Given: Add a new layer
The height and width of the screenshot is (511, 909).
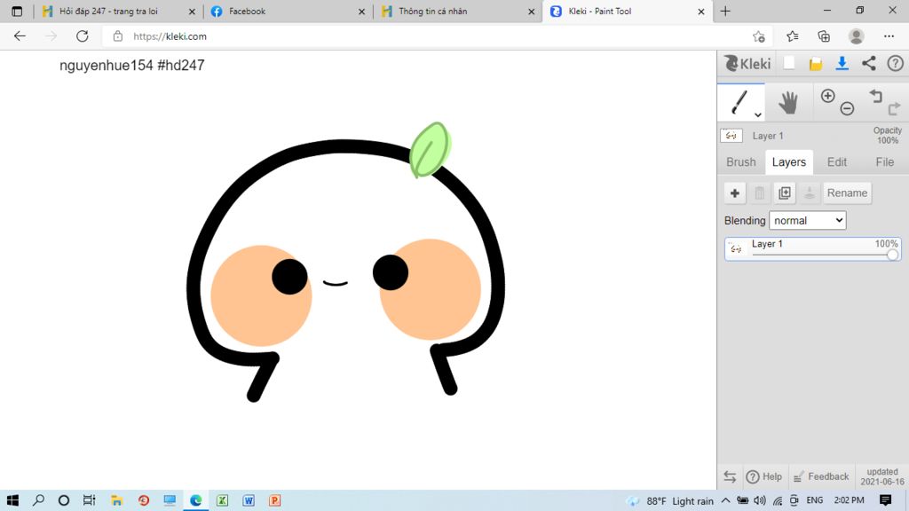Looking at the screenshot, I should click(734, 193).
